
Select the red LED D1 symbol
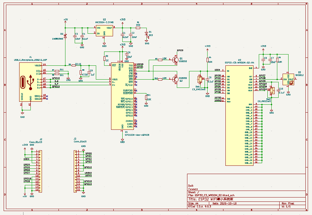click(x=147, y=34)
